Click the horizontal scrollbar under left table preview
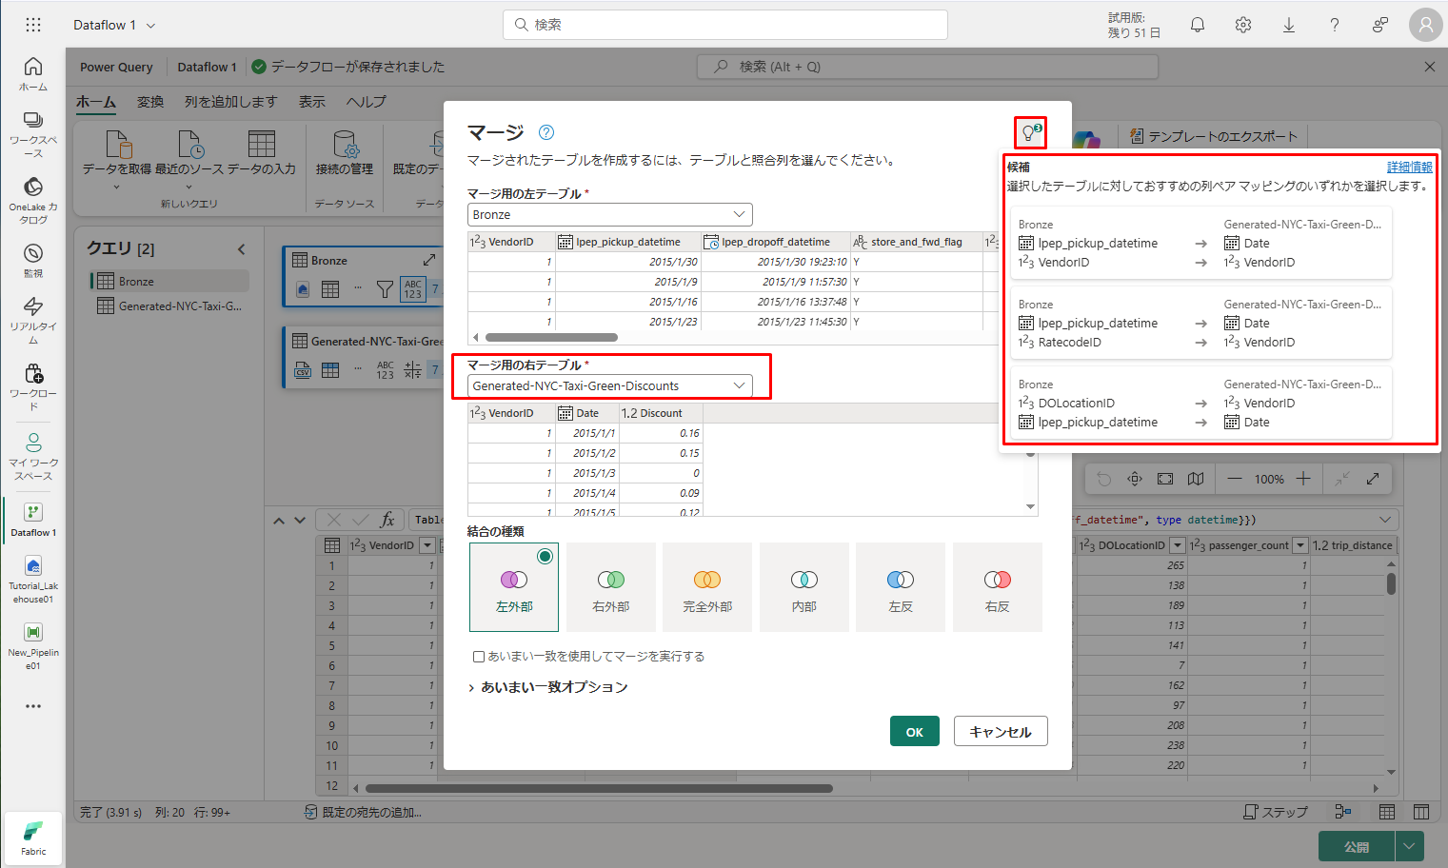 (x=551, y=337)
